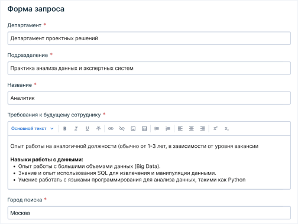This screenshot has height=224, width=298.
Task: Apply strikethrough formatting
Action: [98, 129]
